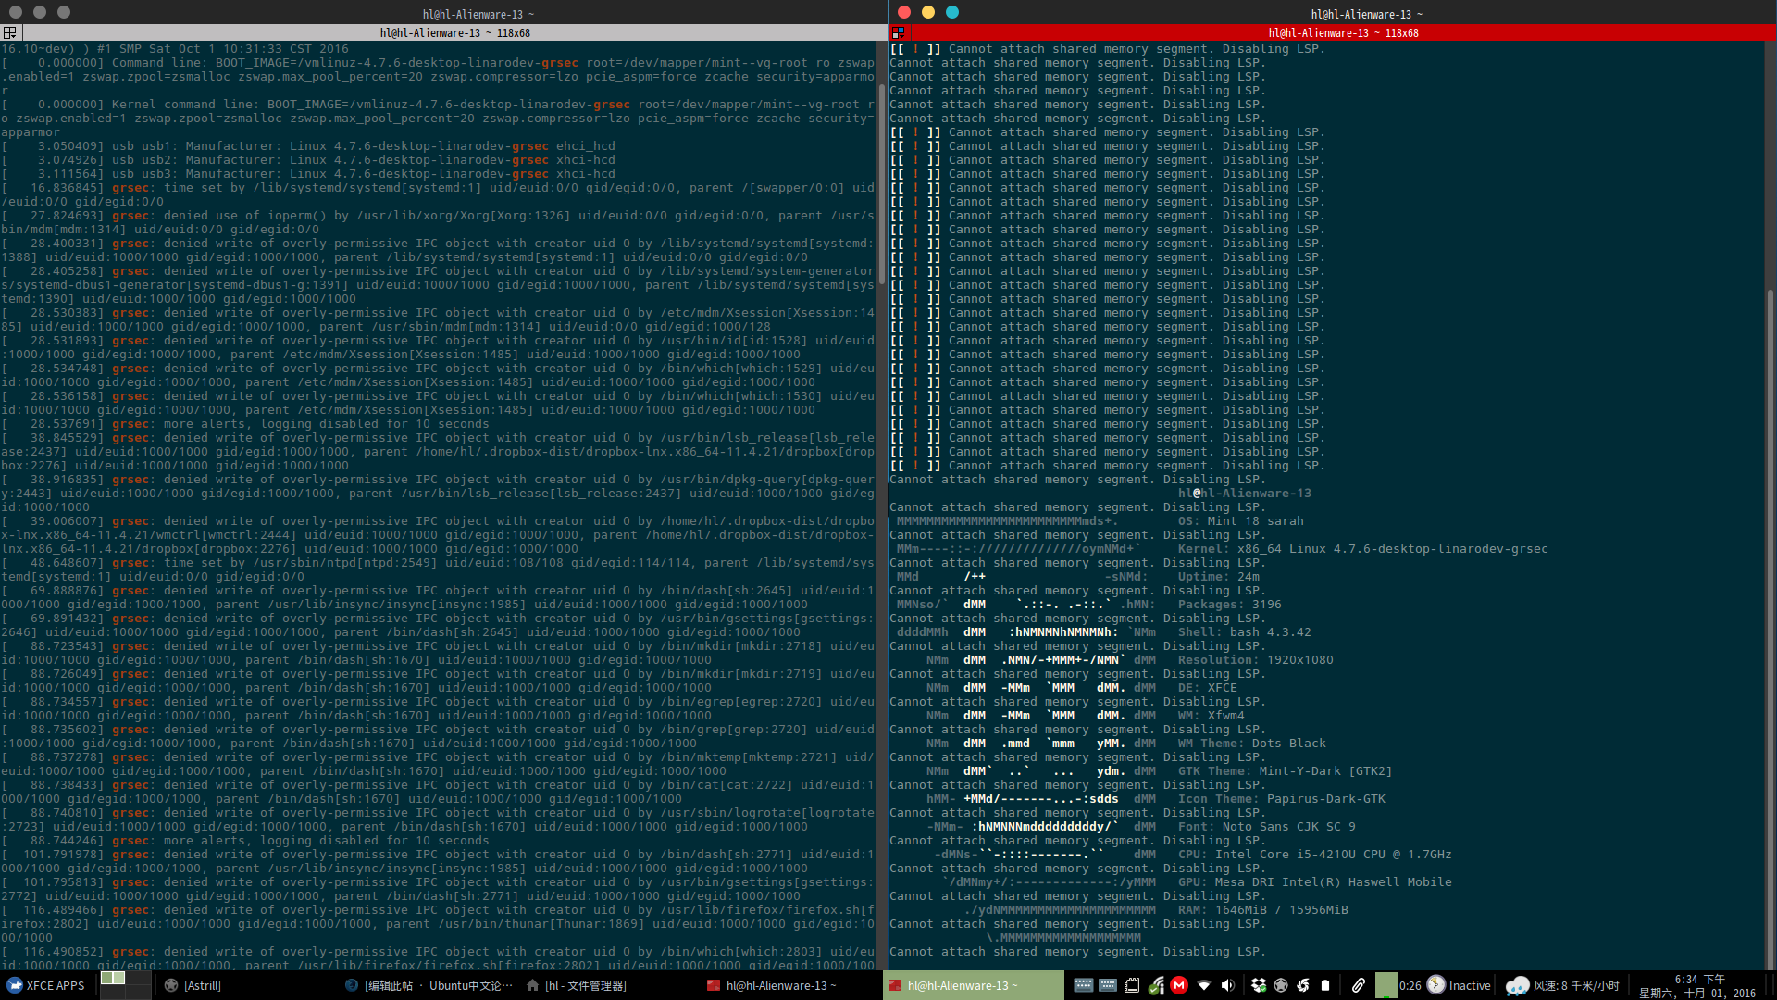The image size is (1777, 1000).
Task: Click the '28.537691] grsec: more alerts' log line
Action: click(x=245, y=424)
